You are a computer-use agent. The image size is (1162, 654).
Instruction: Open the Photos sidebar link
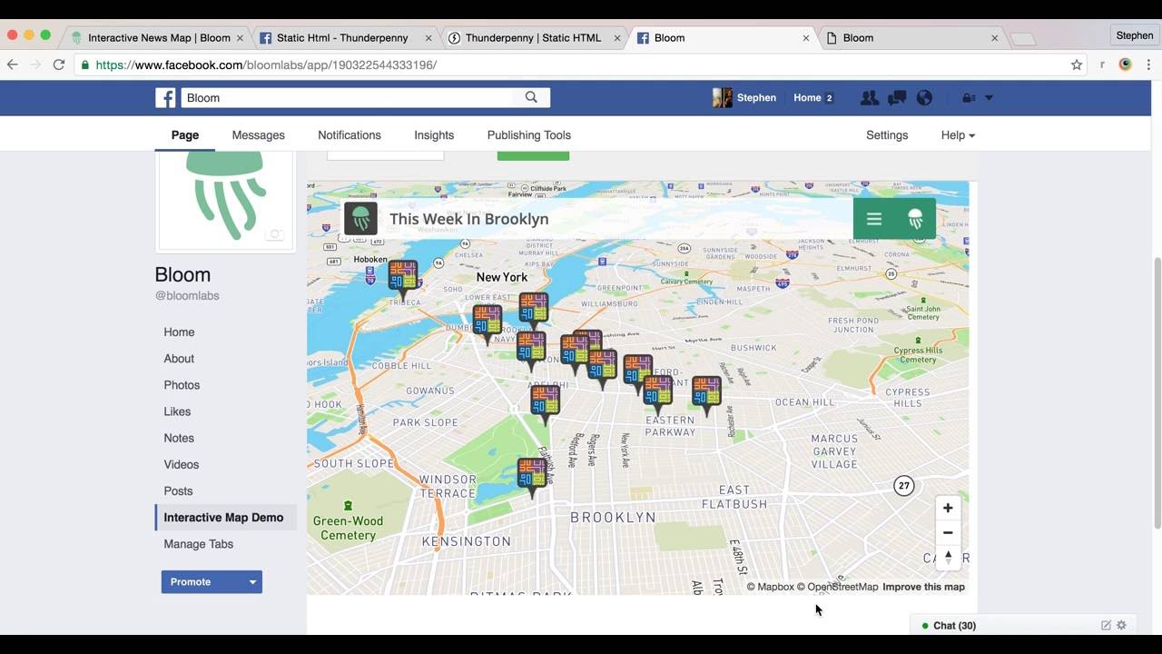(182, 385)
